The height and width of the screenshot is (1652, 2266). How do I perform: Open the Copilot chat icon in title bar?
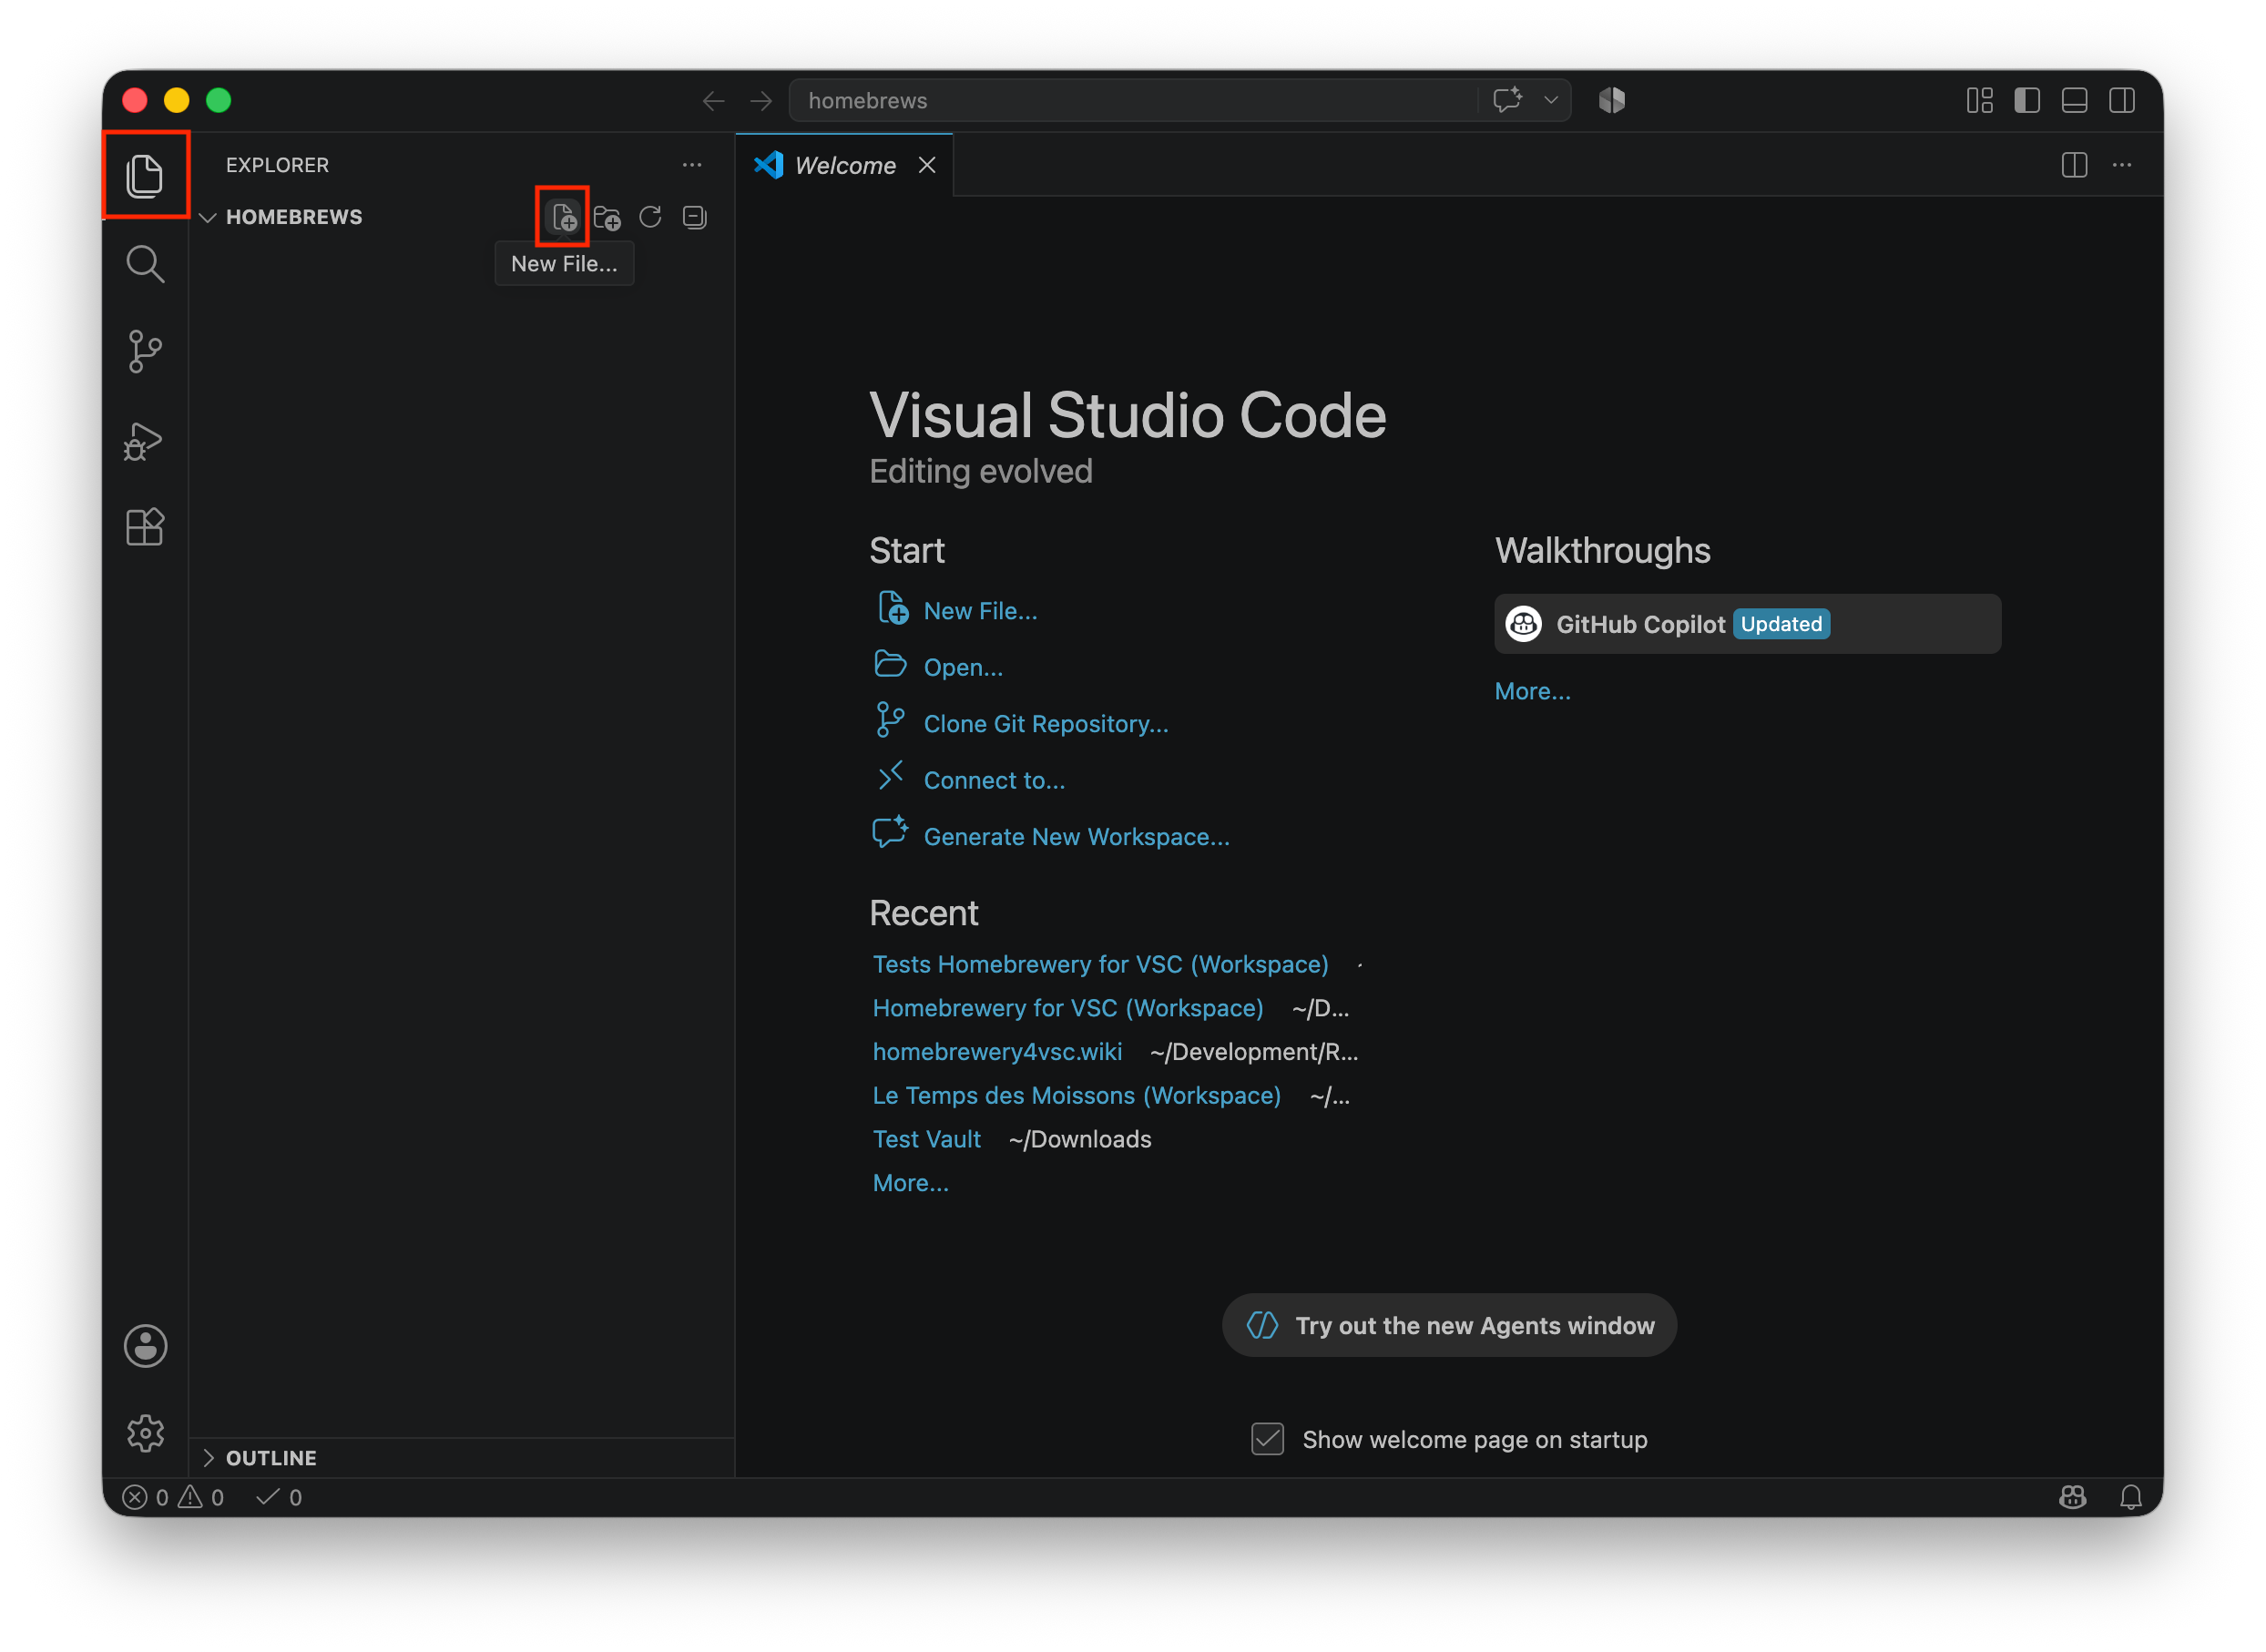[1507, 100]
